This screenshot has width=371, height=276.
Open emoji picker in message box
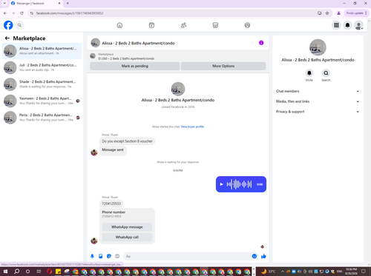pyautogui.click(x=255, y=256)
